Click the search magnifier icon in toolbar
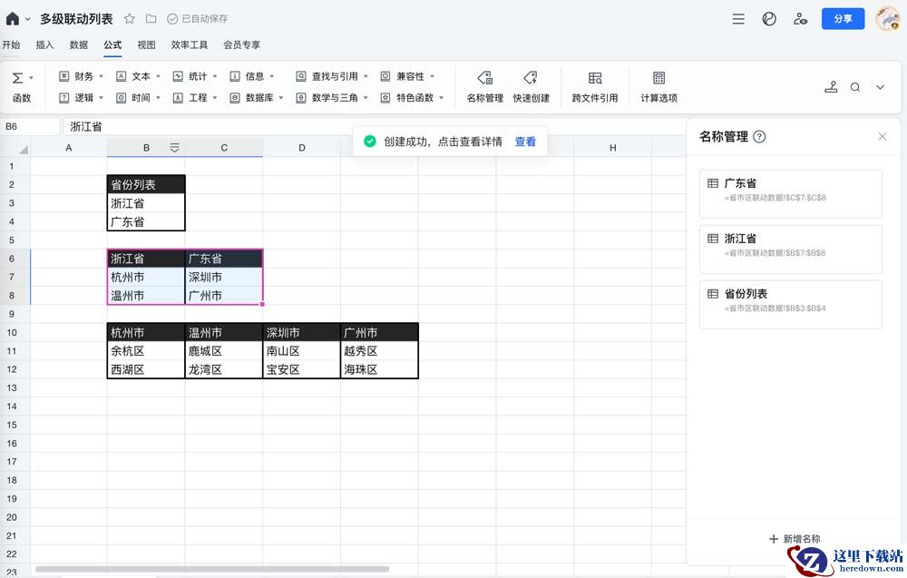Image resolution: width=907 pixels, height=578 pixels. tap(855, 87)
